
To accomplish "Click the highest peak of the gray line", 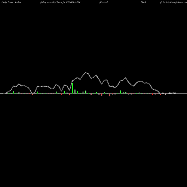I will (86, 73).
